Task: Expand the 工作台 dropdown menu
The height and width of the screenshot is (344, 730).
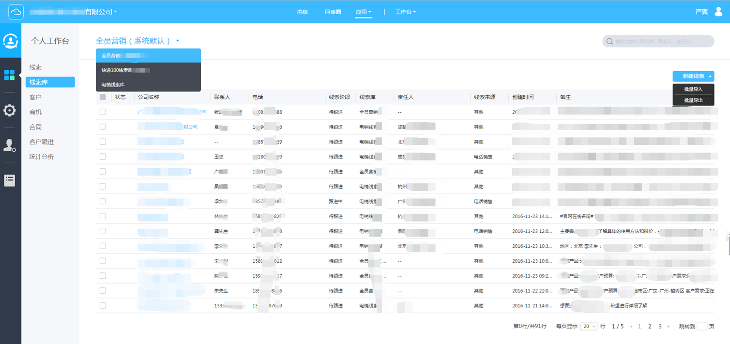Action: (406, 12)
